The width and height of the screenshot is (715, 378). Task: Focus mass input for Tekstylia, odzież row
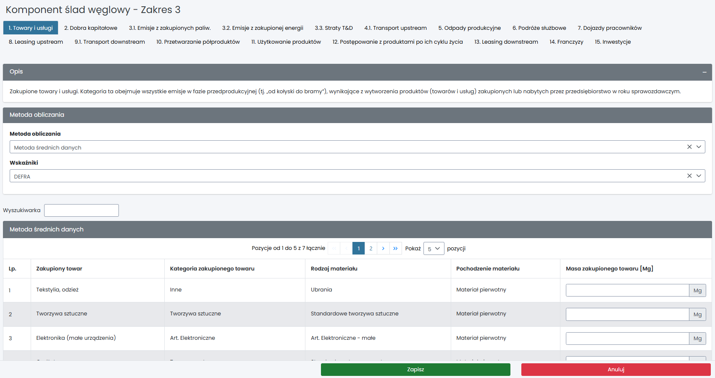627,290
